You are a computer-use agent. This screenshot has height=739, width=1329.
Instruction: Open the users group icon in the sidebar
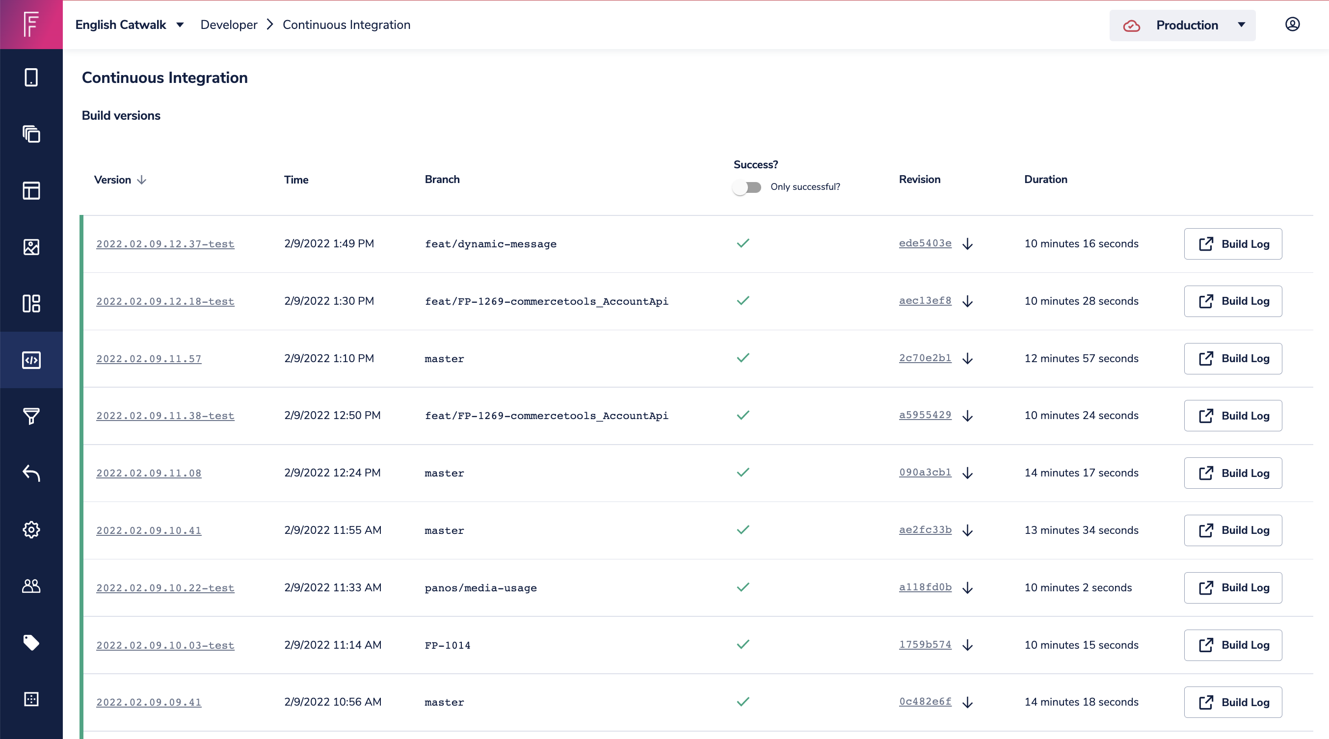(x=31, y=586)
